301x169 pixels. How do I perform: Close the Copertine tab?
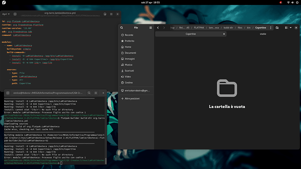[x=224, y=34]
